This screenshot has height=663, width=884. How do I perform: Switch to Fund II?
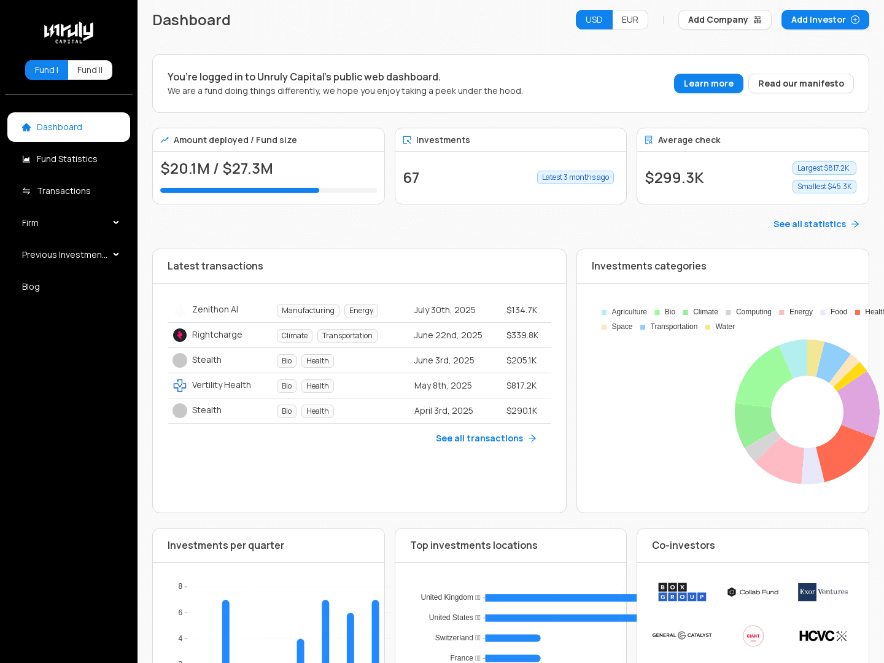point(90,70)
